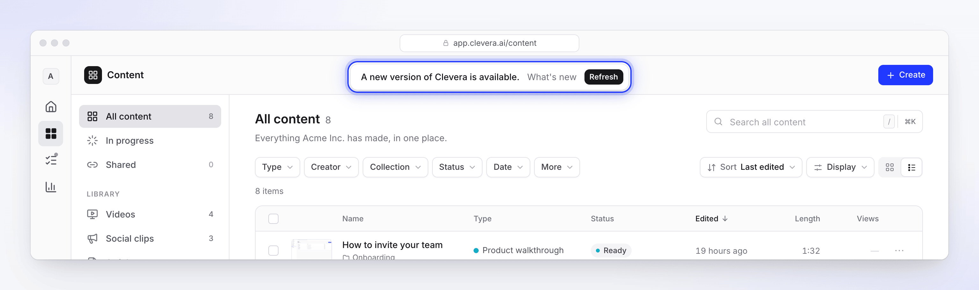Click the Ready status badge
The image size is (979, 290).
coord(611,251)
